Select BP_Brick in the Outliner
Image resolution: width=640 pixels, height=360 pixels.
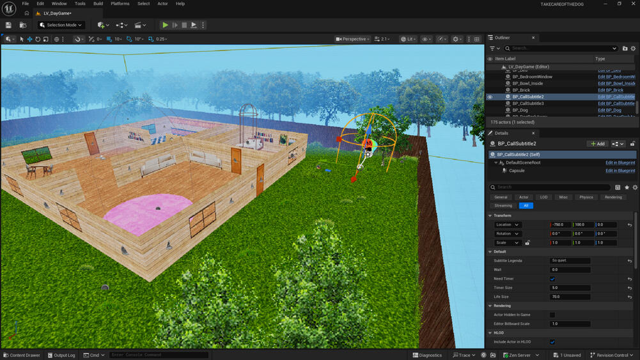[x=521, y=90]
